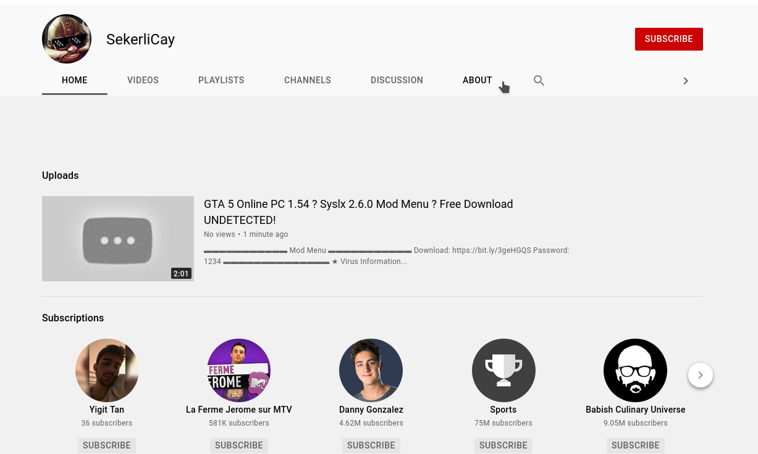The height and width of the screenshot is (454, 758).
Task: Open Danny Gonzalez's channel avatar
Action: tap(371, 370)
